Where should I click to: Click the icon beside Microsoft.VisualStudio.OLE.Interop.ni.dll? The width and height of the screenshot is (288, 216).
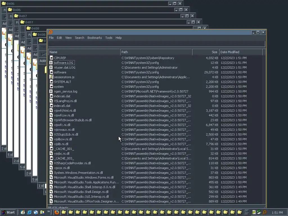[51, 197]
